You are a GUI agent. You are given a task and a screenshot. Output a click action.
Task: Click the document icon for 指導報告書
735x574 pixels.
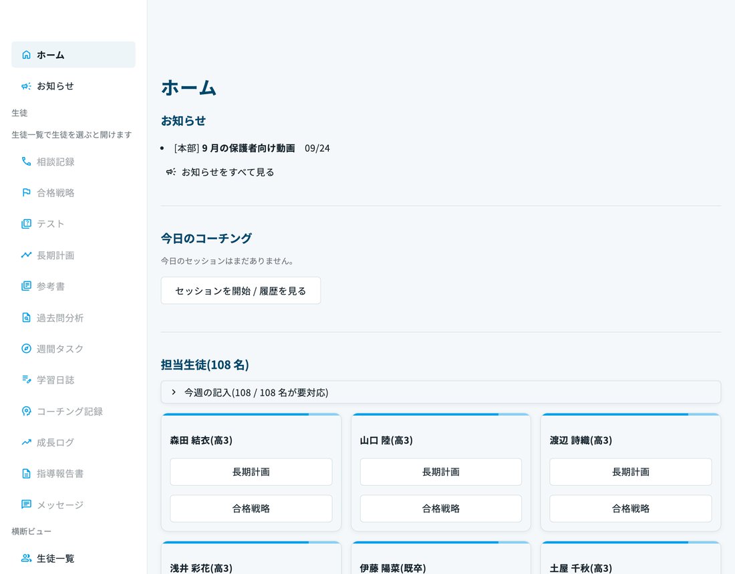(26, 474)
